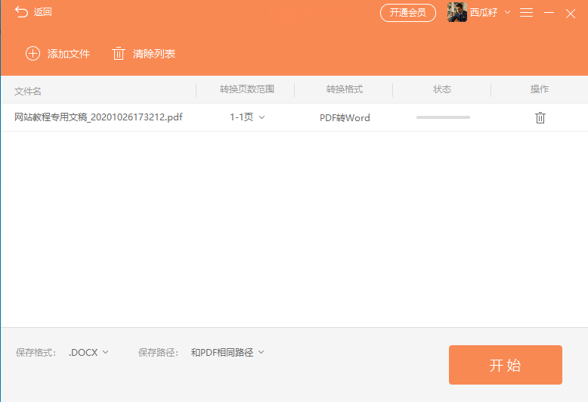Close the converter window
This screenshot has width=588, height=402.
tap(571, 14)
